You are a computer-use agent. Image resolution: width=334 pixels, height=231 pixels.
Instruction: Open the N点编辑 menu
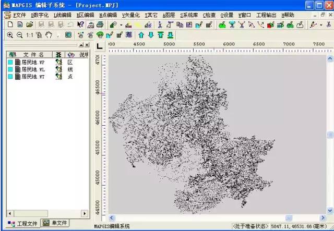point(108,15)
